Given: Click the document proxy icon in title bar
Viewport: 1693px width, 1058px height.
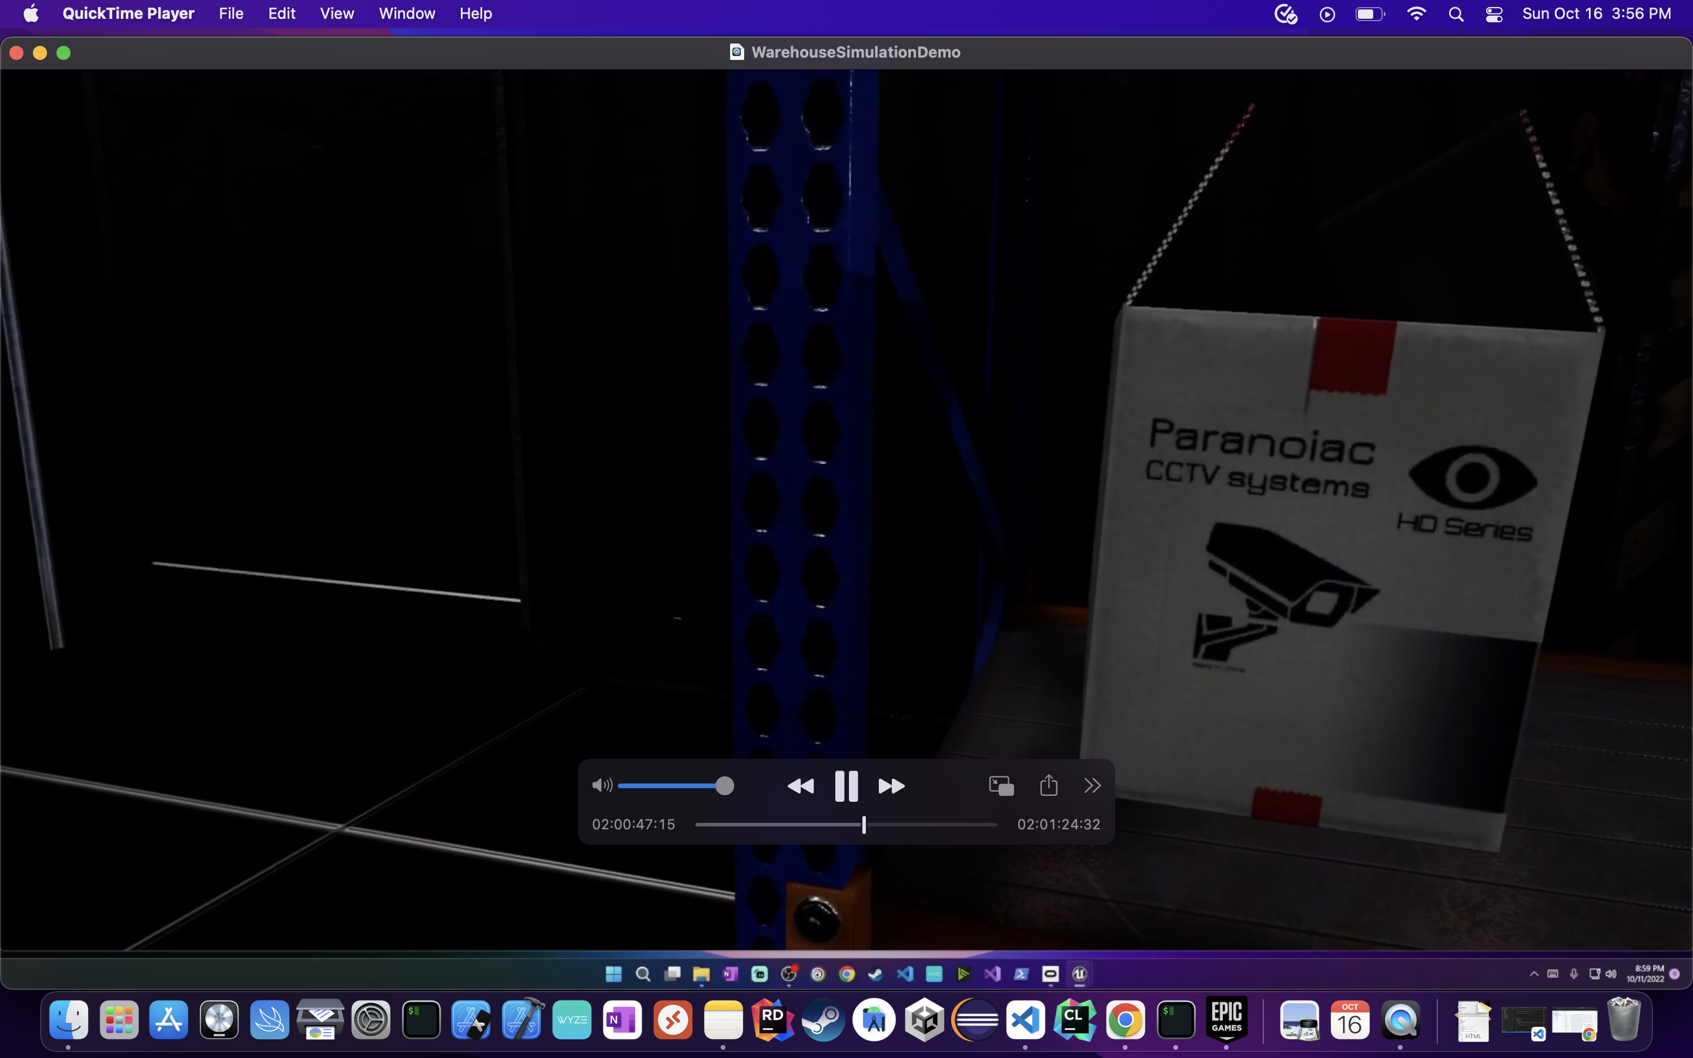Looking at the screenshot, I should (737, 52).
